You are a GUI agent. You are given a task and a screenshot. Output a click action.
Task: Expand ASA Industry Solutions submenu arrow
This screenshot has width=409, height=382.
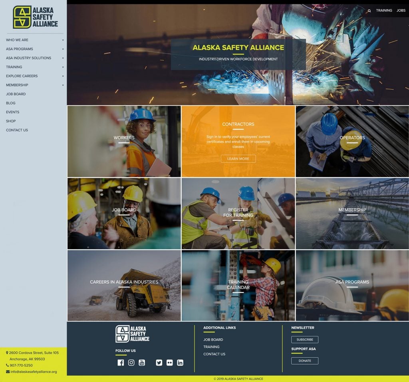coord(63,58)
